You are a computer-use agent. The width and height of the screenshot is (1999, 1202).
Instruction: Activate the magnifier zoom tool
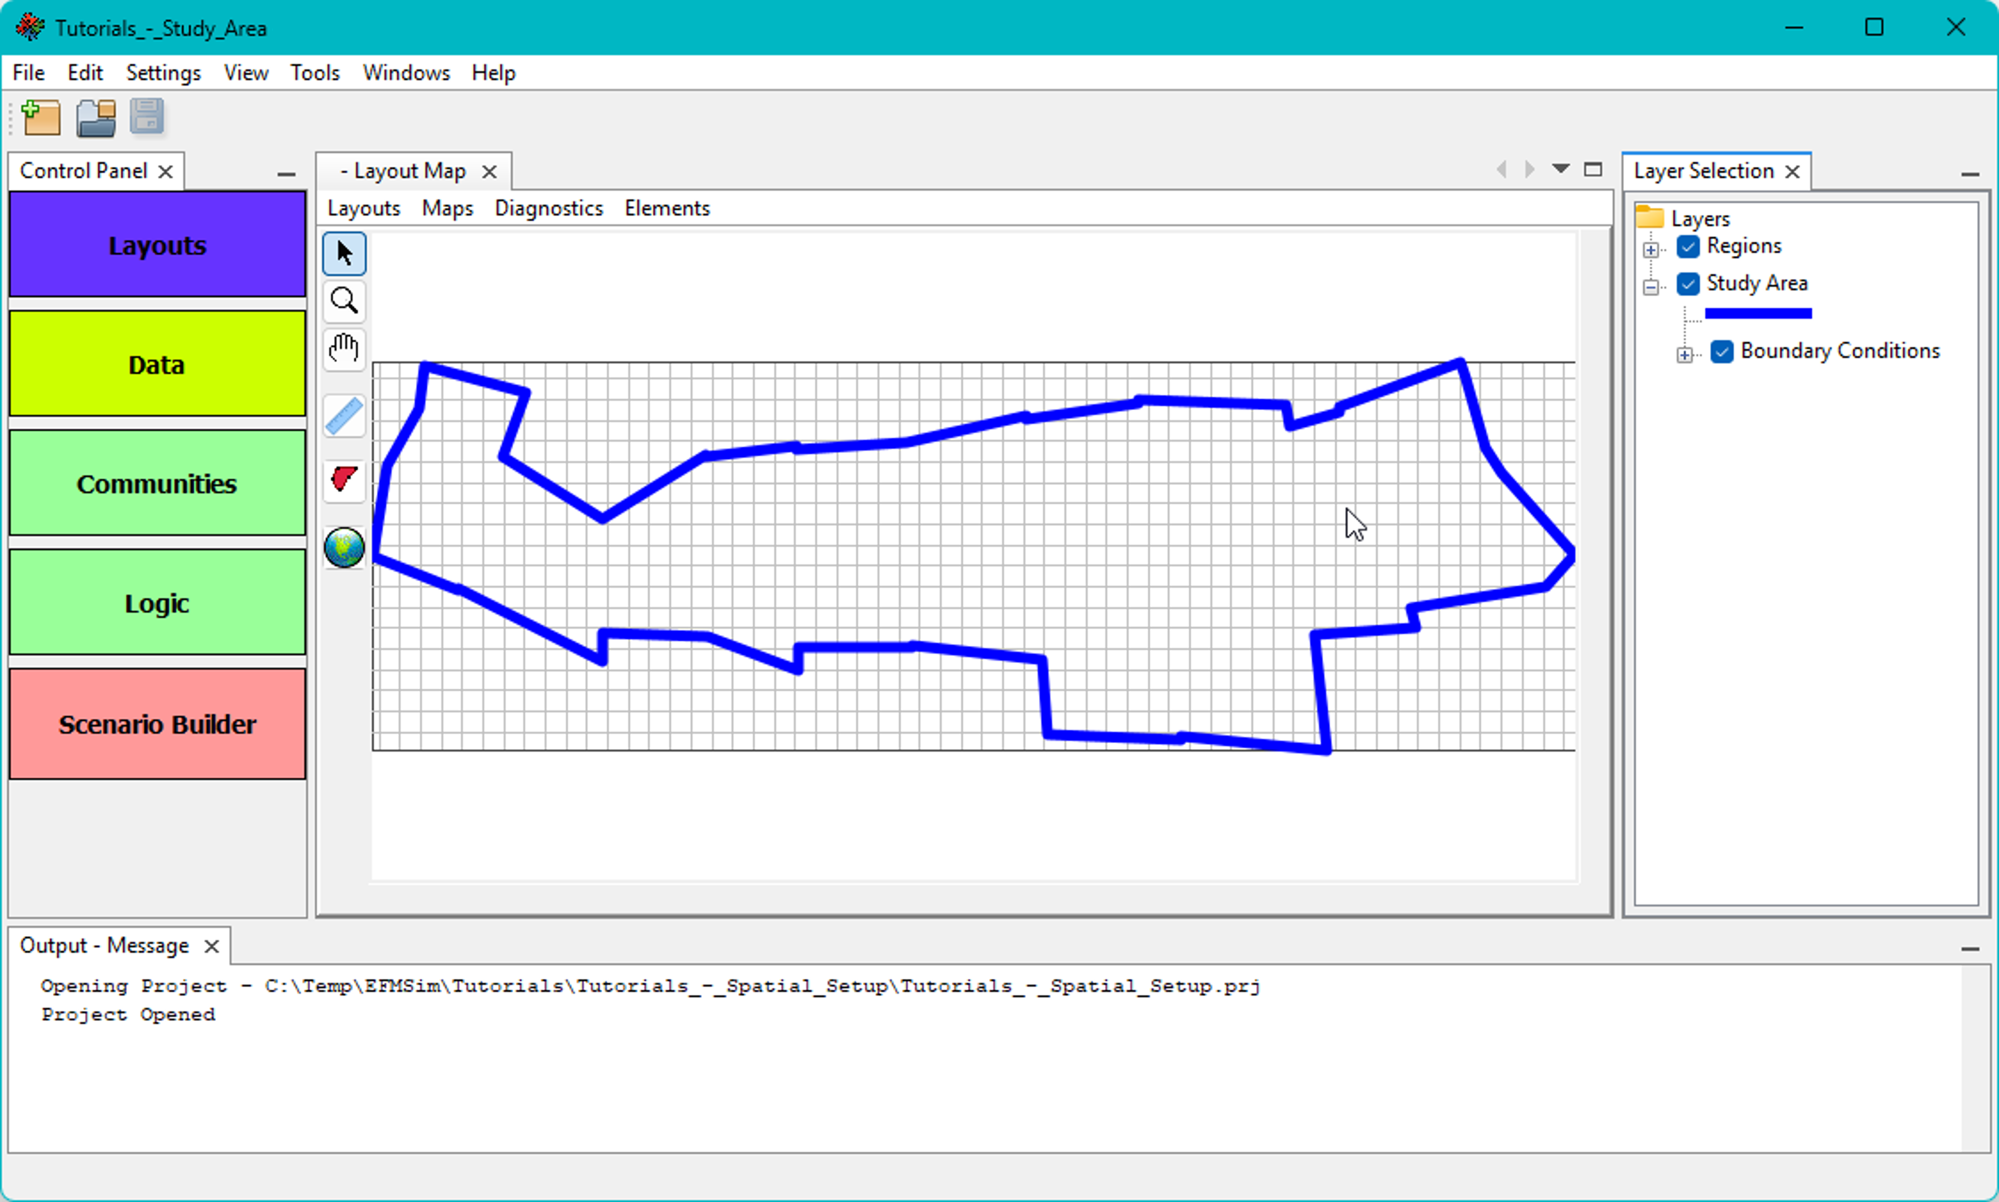[x=344, y=301]
